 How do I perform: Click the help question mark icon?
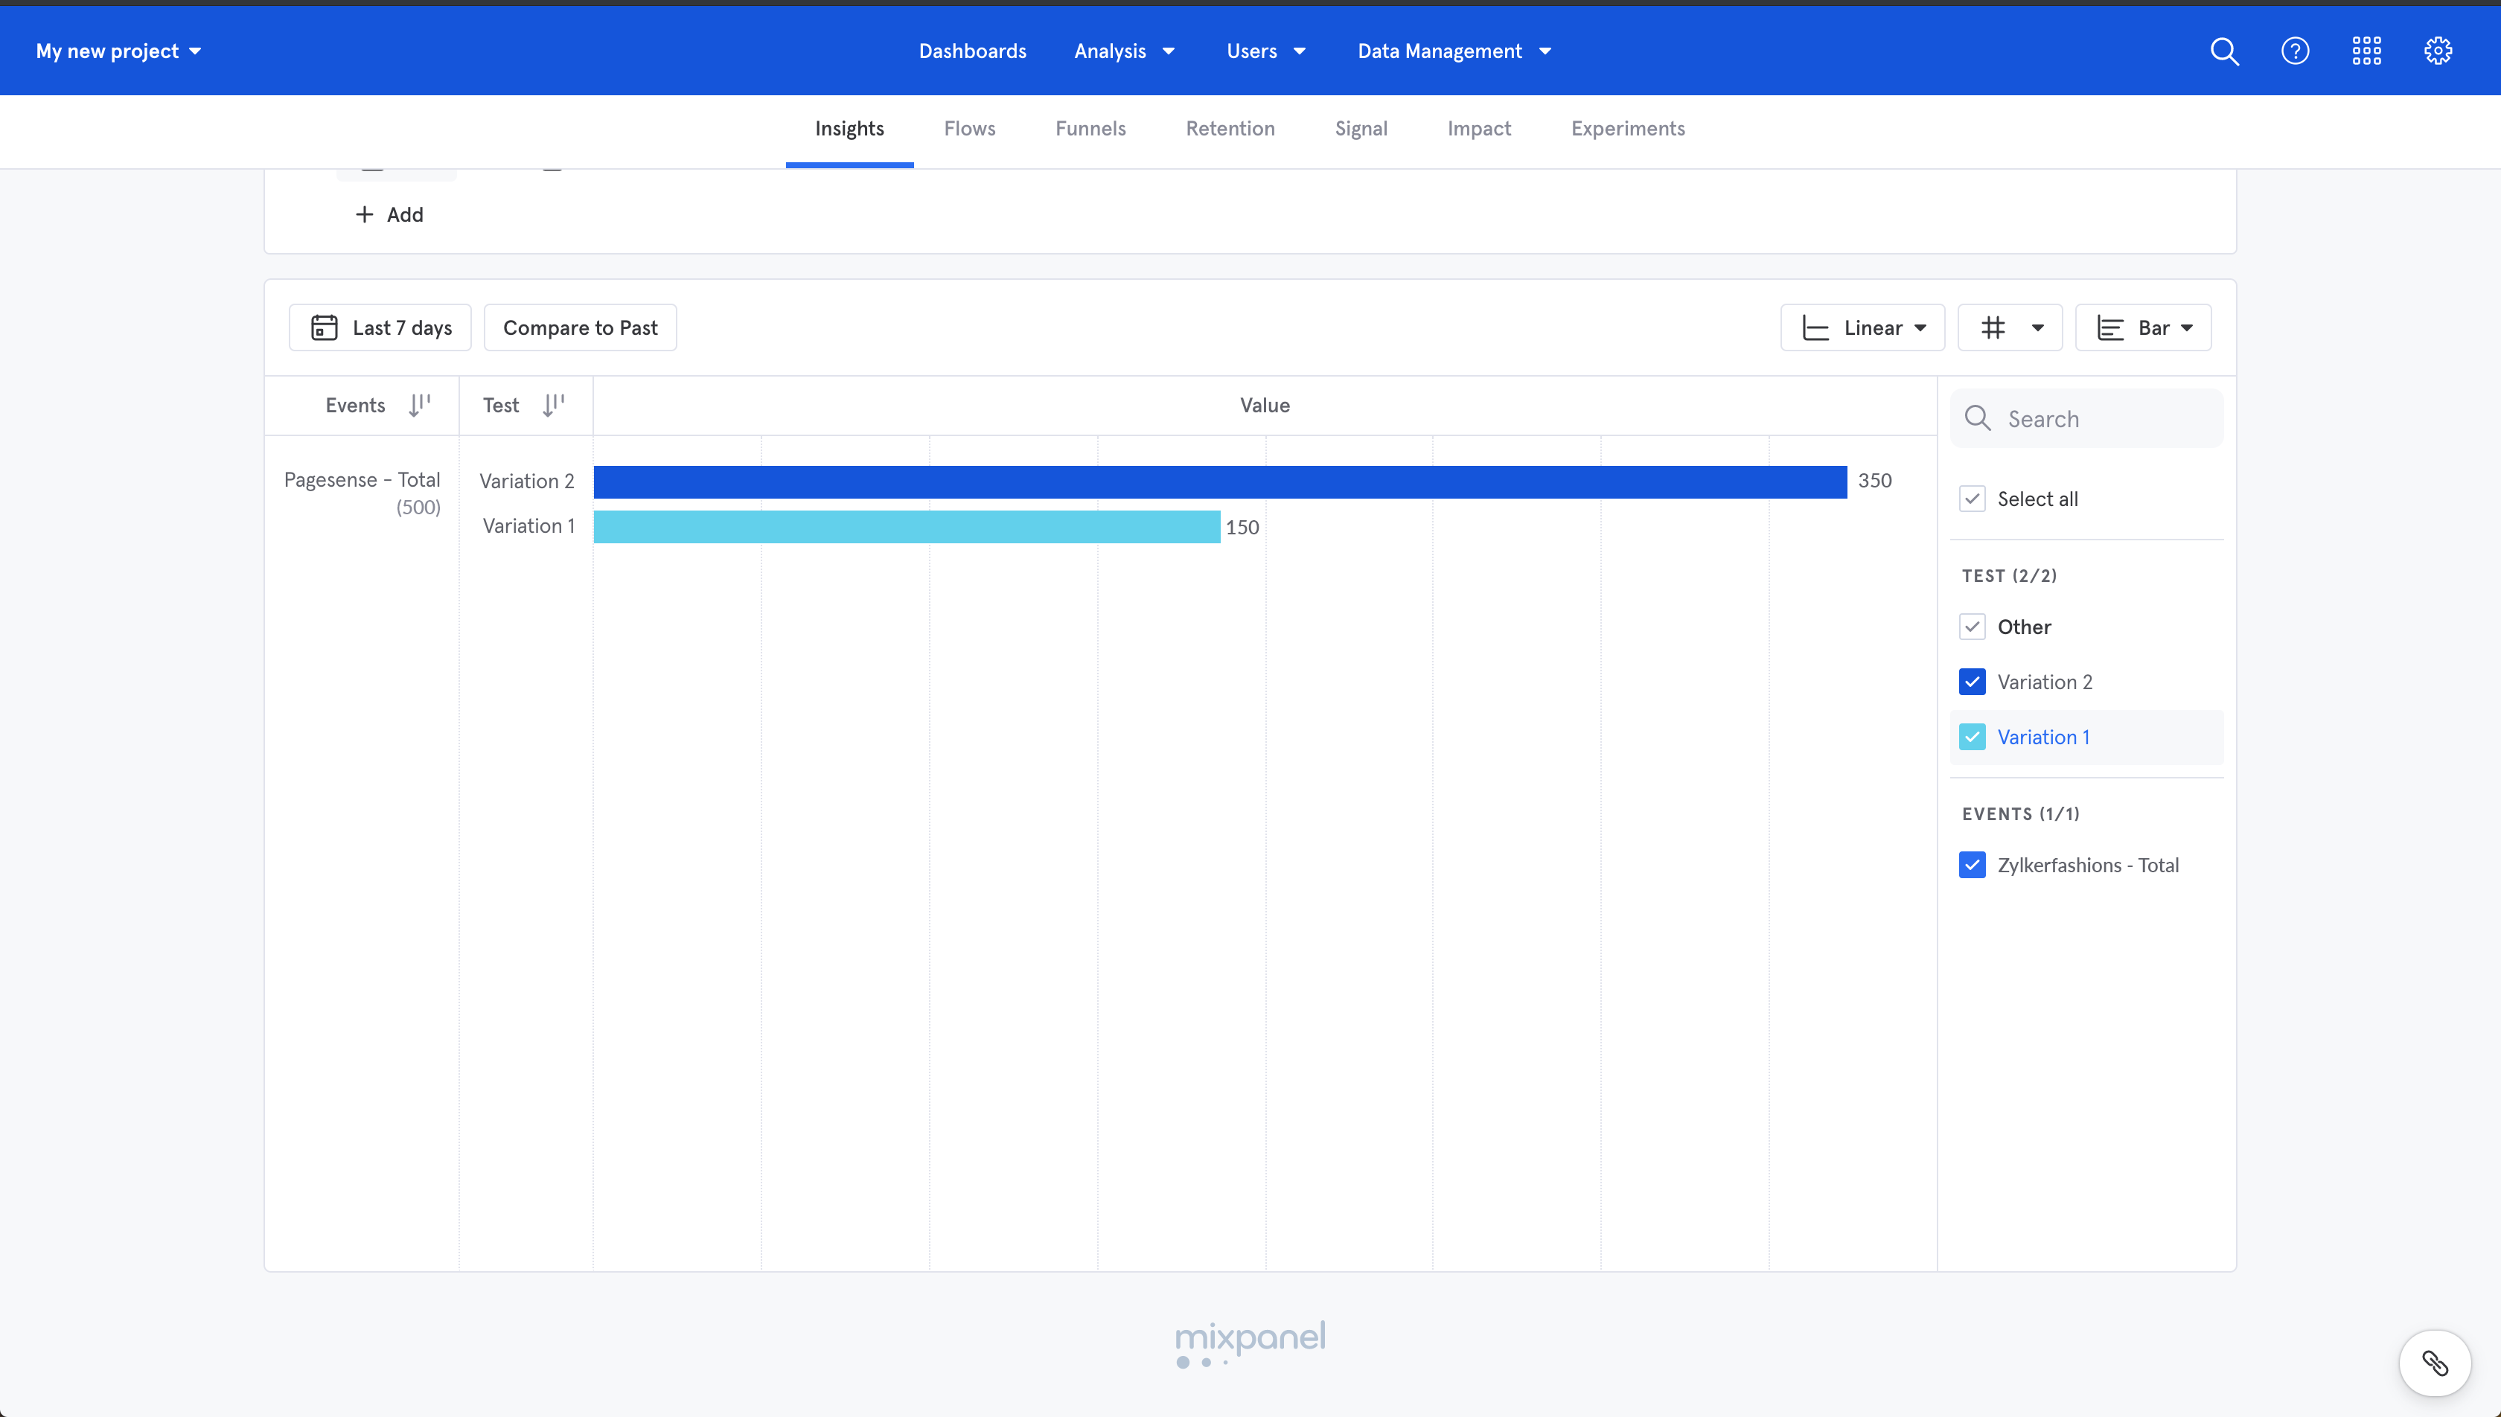tap(2295, 51)
